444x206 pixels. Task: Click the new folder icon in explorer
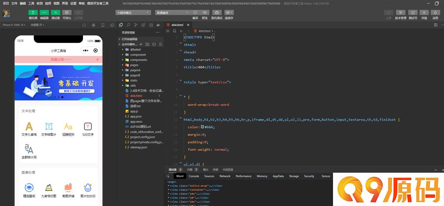(x=147, y=45)
